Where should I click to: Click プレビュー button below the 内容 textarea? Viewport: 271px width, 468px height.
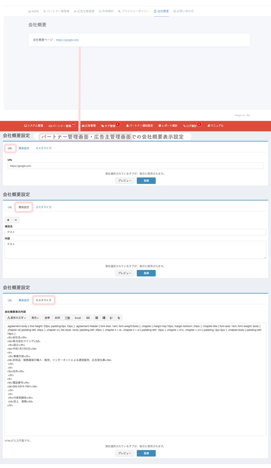[125, 273]
